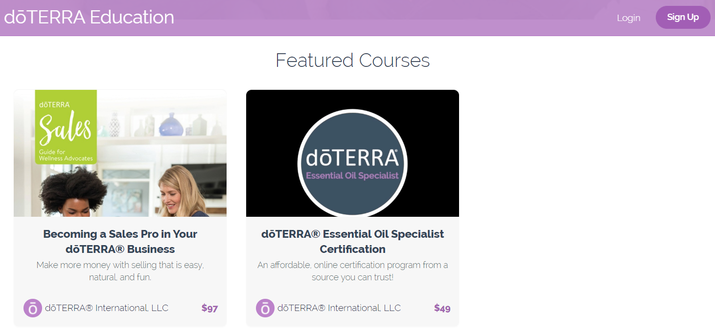Open the Login link
The image size is (715, 332).
628,18
